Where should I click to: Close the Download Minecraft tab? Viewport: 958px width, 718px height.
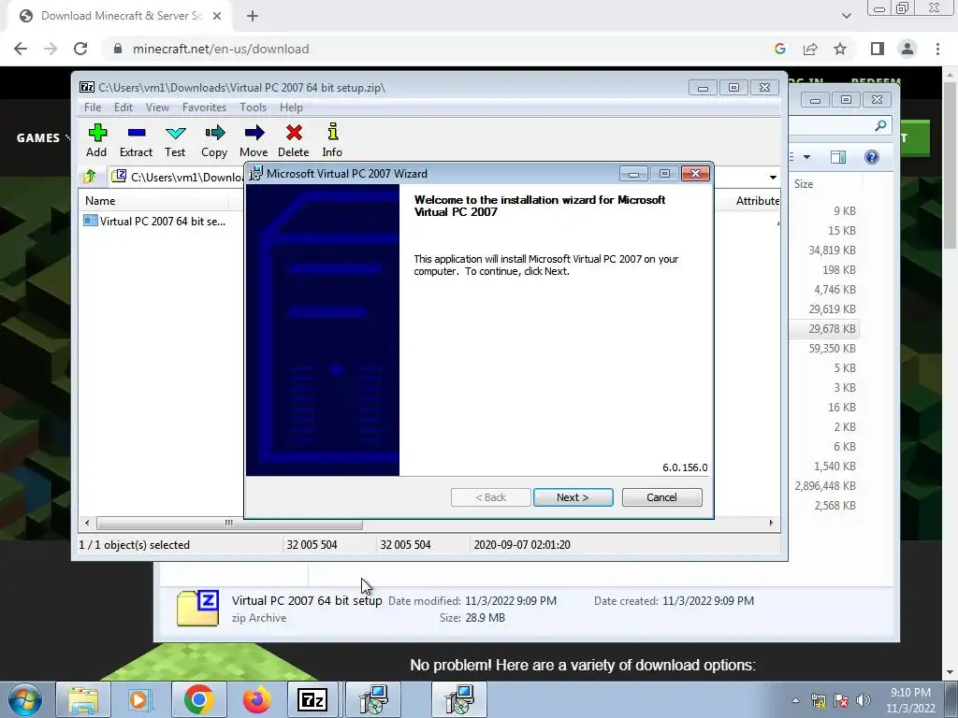[217, 16]
